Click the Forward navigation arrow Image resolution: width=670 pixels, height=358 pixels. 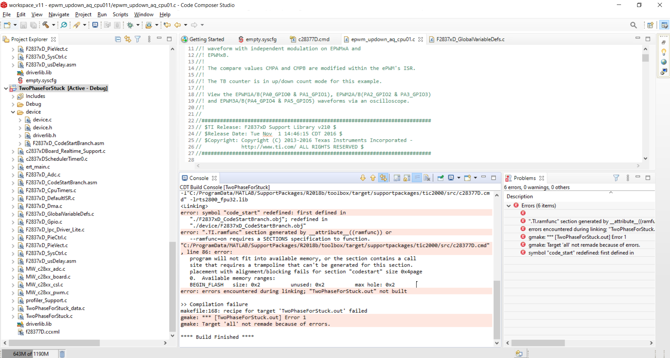tap(194, 25)
